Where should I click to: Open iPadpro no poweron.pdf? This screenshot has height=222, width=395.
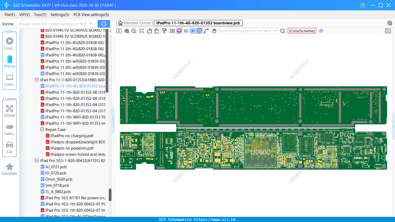point(70,148)
